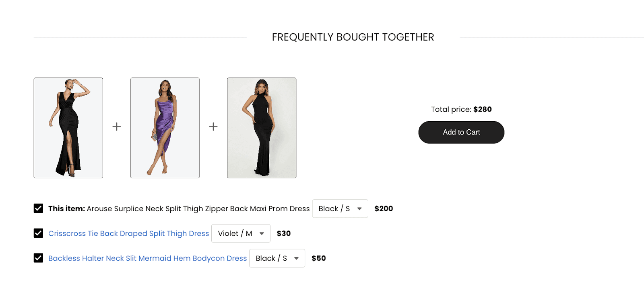Open the variant dropdown for the Arouse Prom Dress
Screen dimensions: 644x300
point(340,208)
